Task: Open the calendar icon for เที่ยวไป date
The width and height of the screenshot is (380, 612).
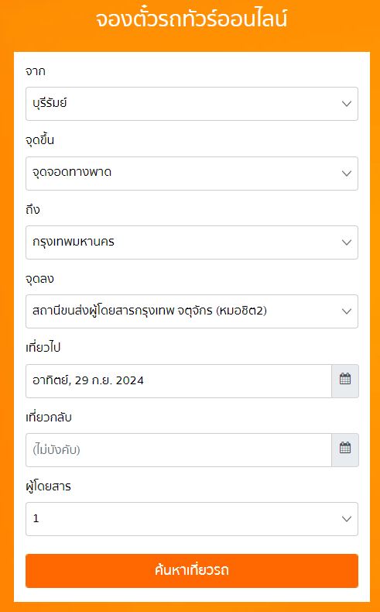Action: tap(345, 381)
